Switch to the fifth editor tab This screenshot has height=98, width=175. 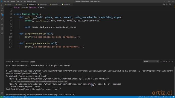pyautogui.click(x=55, y=4)
